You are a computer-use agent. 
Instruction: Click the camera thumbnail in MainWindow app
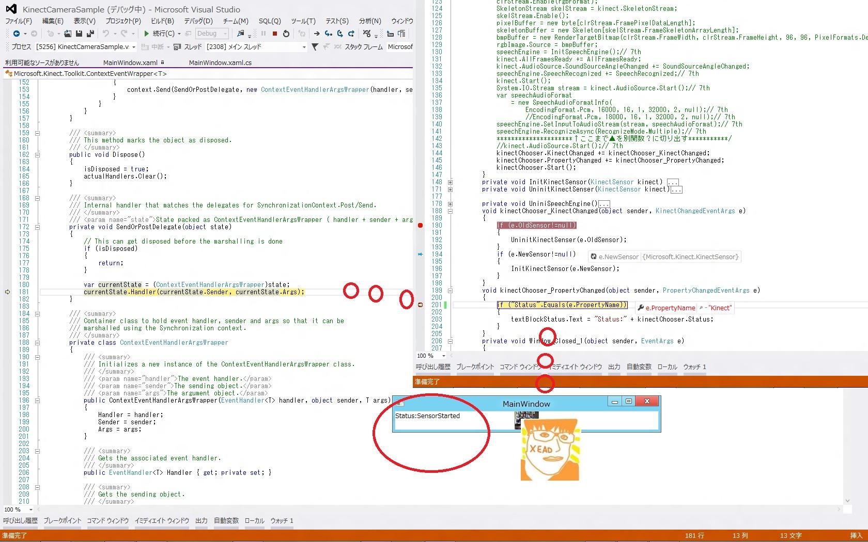526,420
